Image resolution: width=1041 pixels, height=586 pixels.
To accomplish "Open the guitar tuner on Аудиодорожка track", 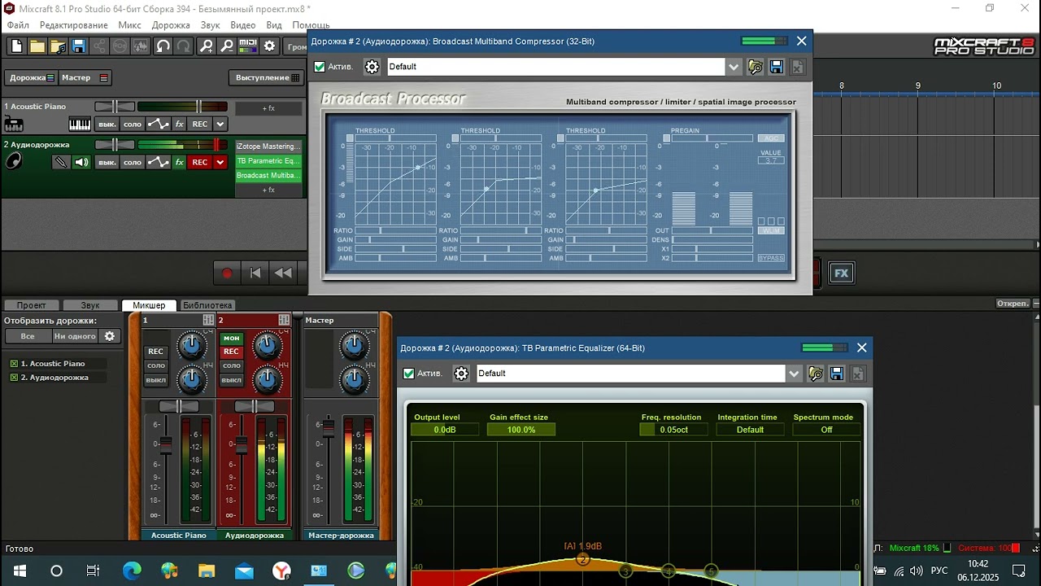I will click(61, 163).
